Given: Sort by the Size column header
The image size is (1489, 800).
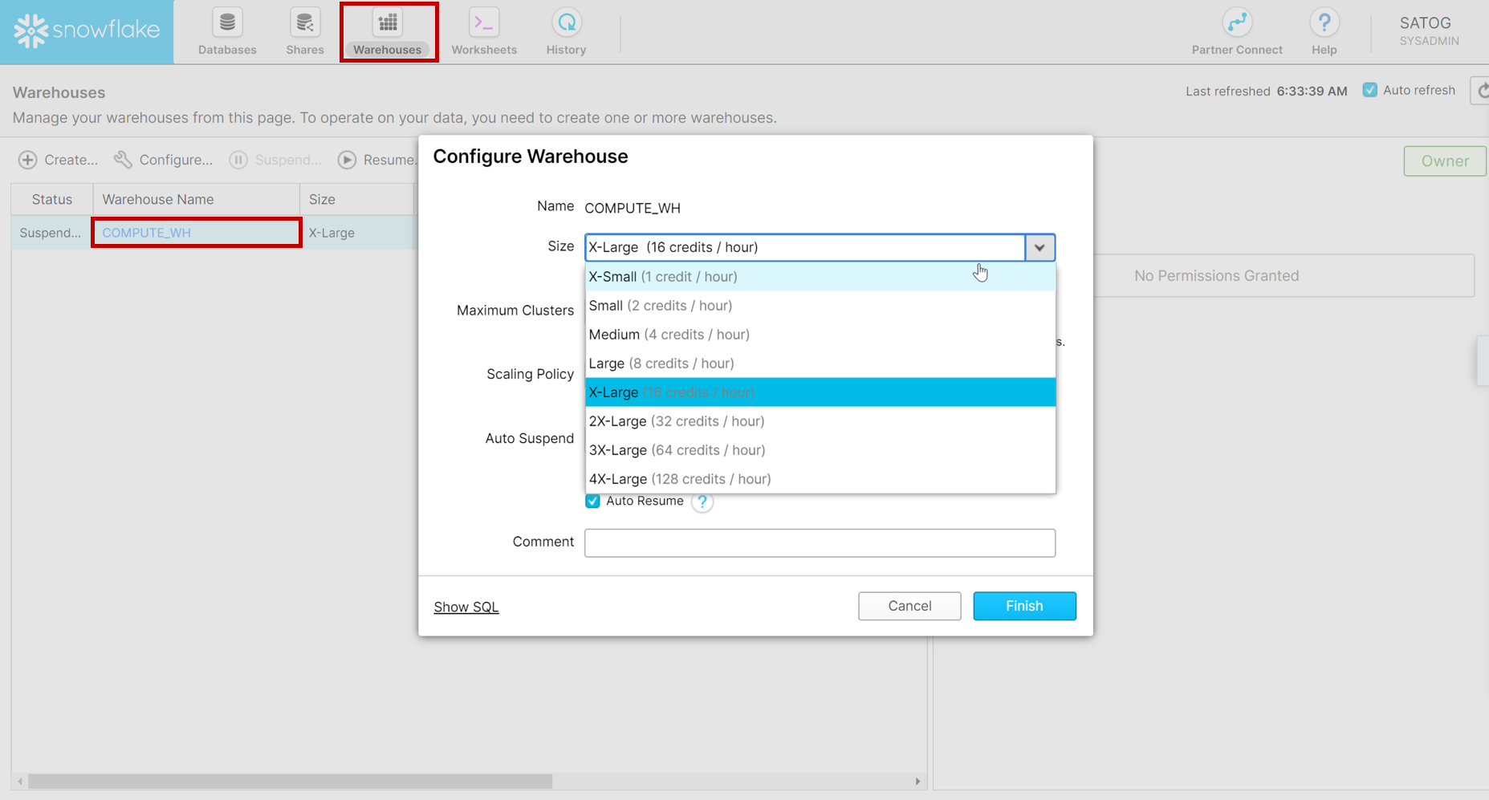Looking at the screenshot, I should pyautogui.click(x=357, y=199).
